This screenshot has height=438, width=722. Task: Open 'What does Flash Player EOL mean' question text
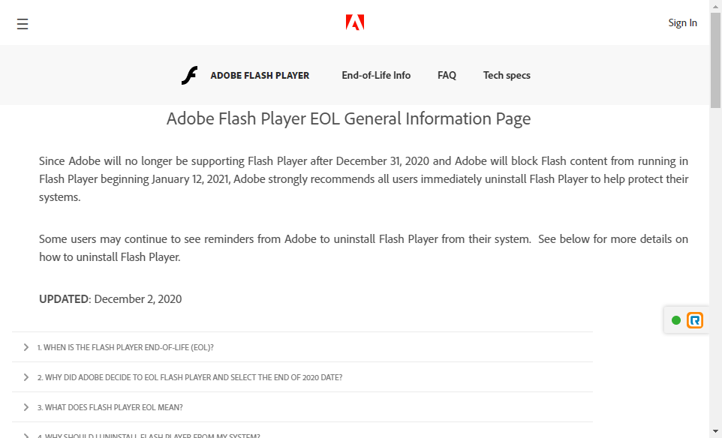pos(110,407)
